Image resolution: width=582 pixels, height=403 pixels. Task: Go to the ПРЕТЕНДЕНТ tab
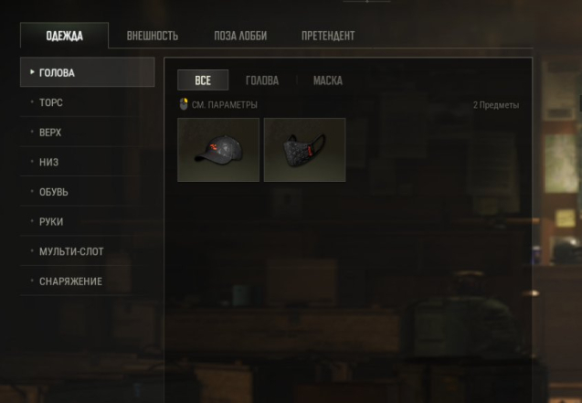coord(328,36)
